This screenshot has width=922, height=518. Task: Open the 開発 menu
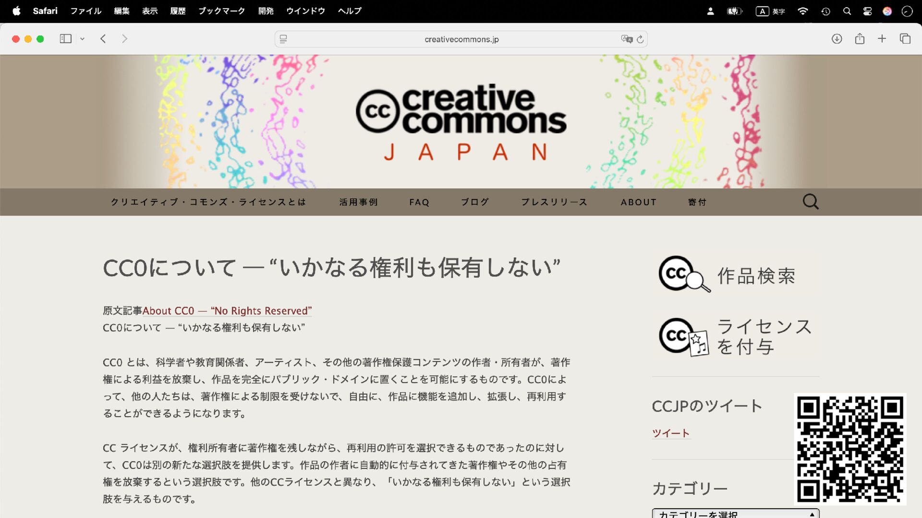point(266,11)
